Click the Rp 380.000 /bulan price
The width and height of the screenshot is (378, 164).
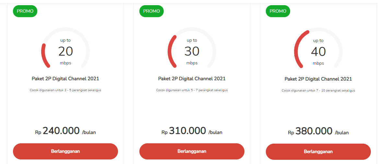(x=318, y=131)
